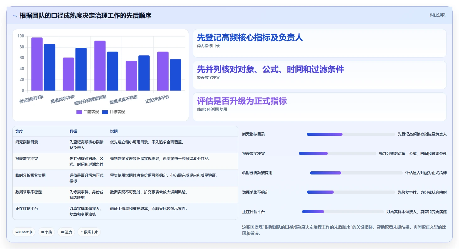The width and height of the screenshot is (459, 249).
Task: Click the purple bar for 报表数字冲突
Action: 68,74
